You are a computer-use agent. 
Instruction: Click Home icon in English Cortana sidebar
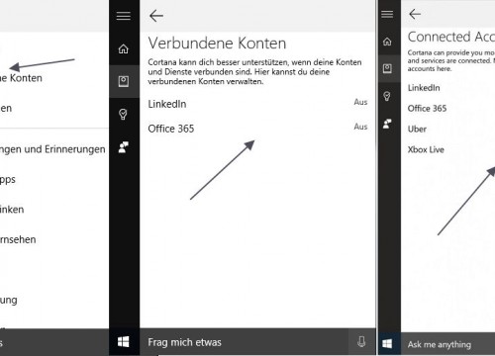tap(387, 42)
